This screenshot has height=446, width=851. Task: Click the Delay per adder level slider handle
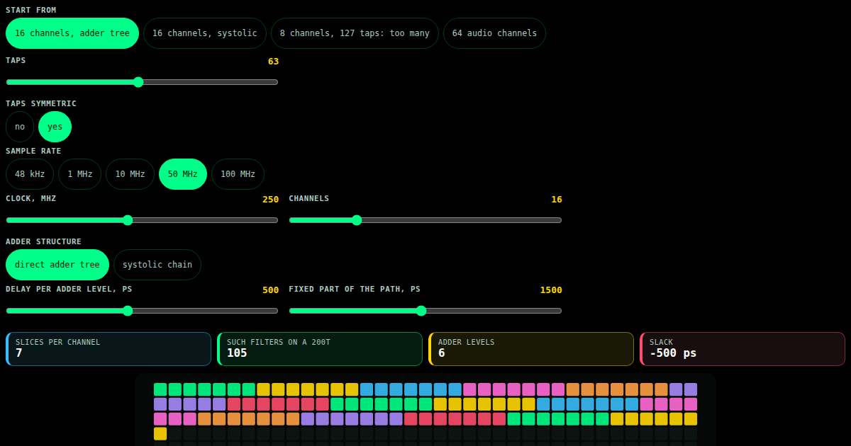tap(128, 311)
